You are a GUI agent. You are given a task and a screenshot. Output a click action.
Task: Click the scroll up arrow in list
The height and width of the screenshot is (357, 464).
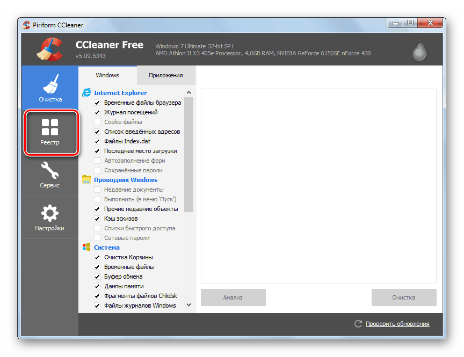[x=189, y=92]
